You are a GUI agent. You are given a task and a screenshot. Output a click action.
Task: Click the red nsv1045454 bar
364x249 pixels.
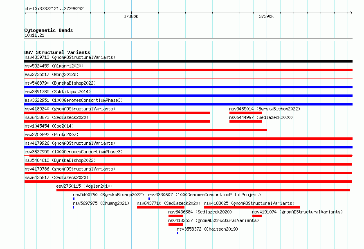coord(146,130)
